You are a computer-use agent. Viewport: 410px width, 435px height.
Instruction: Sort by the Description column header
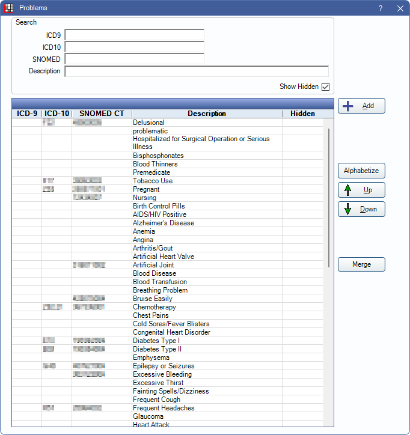pos(207,114)
